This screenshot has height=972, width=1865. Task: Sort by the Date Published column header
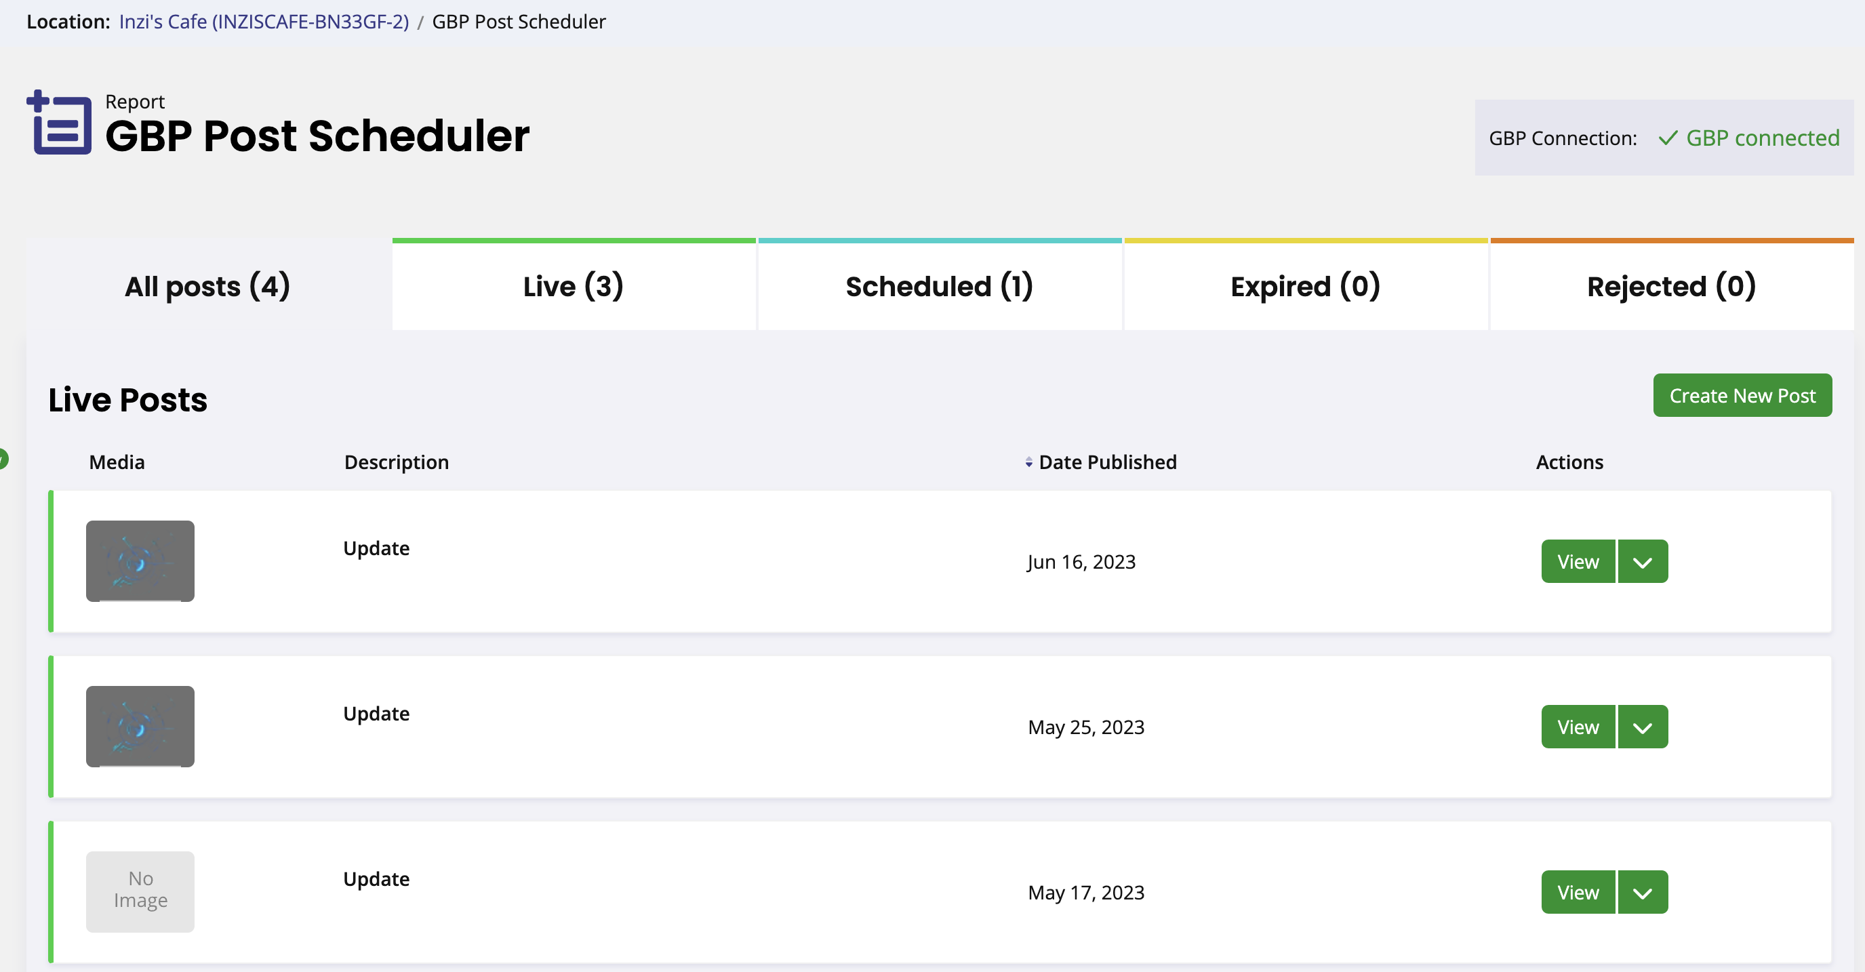(x=1108, y=462)
